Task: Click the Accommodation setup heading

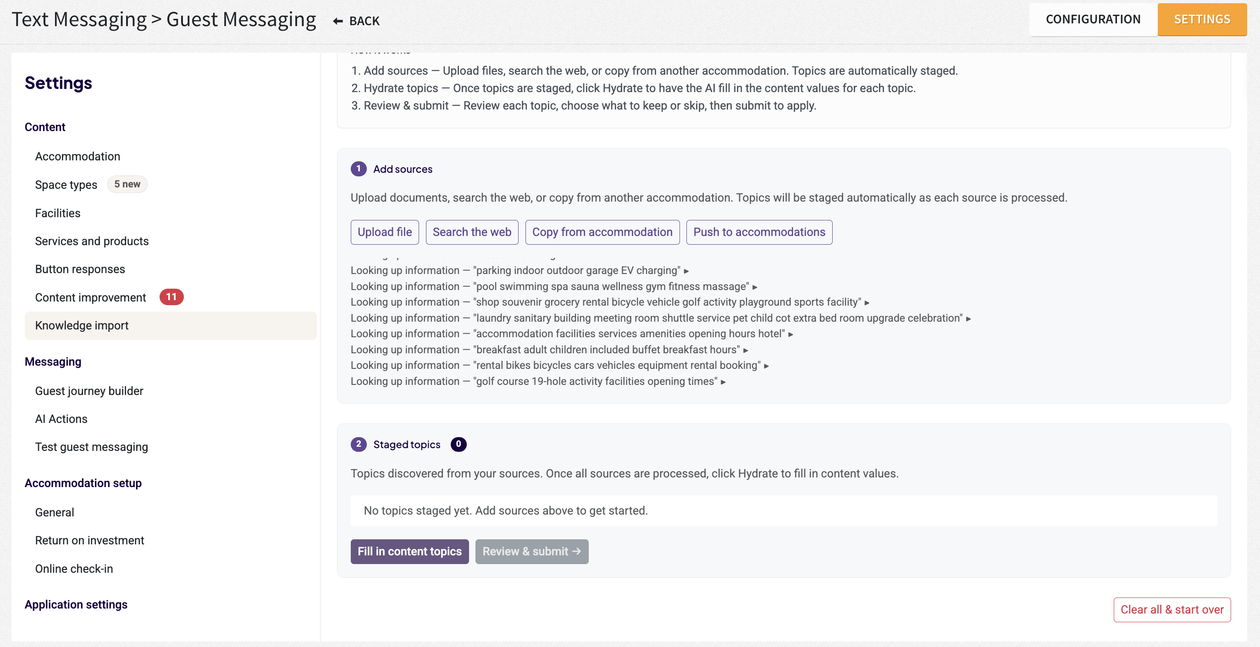Action: [x=83, y=483]
